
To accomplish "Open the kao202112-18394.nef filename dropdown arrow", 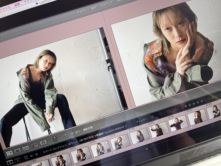I will tap(126, 126).
